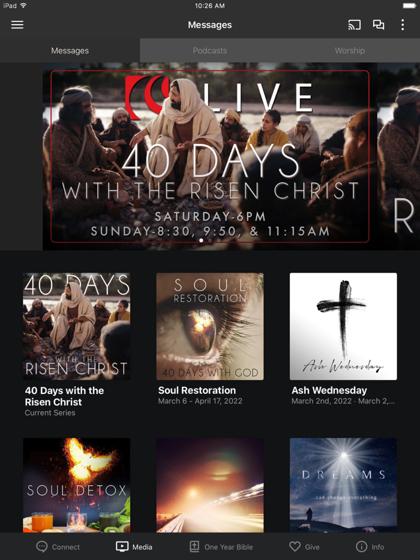This screenshot has height=560, width=420.
Task: Select the second carousel page dot
Action: point(210,240)
